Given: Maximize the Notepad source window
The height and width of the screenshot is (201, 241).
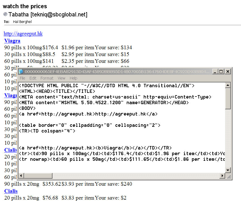Looking at the screenshot, I should pyautogui.click(x=221, y=72).
